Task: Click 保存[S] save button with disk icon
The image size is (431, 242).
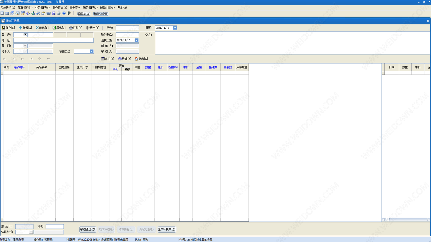Action: [8, 28]
